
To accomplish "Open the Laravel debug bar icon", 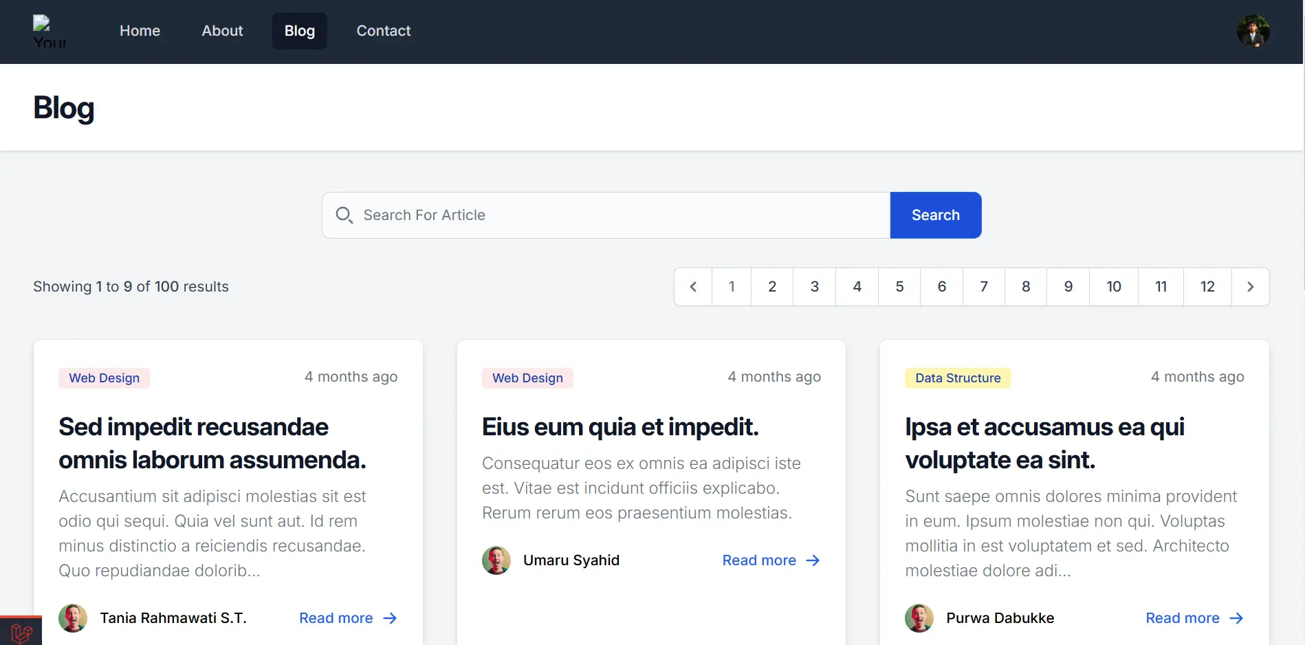I will point(21,631).
